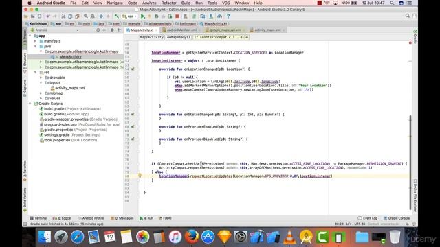Open the VCS menu

(x=225, y=3)
